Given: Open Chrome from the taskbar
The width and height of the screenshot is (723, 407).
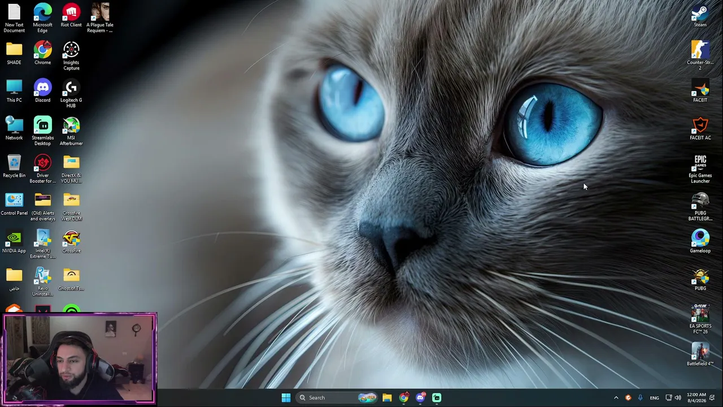Looking at the screenshot, I should (403, 397).
